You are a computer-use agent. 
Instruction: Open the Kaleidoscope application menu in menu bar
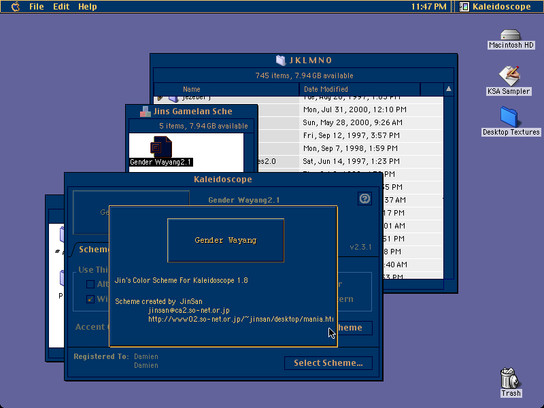click(497, 7)
